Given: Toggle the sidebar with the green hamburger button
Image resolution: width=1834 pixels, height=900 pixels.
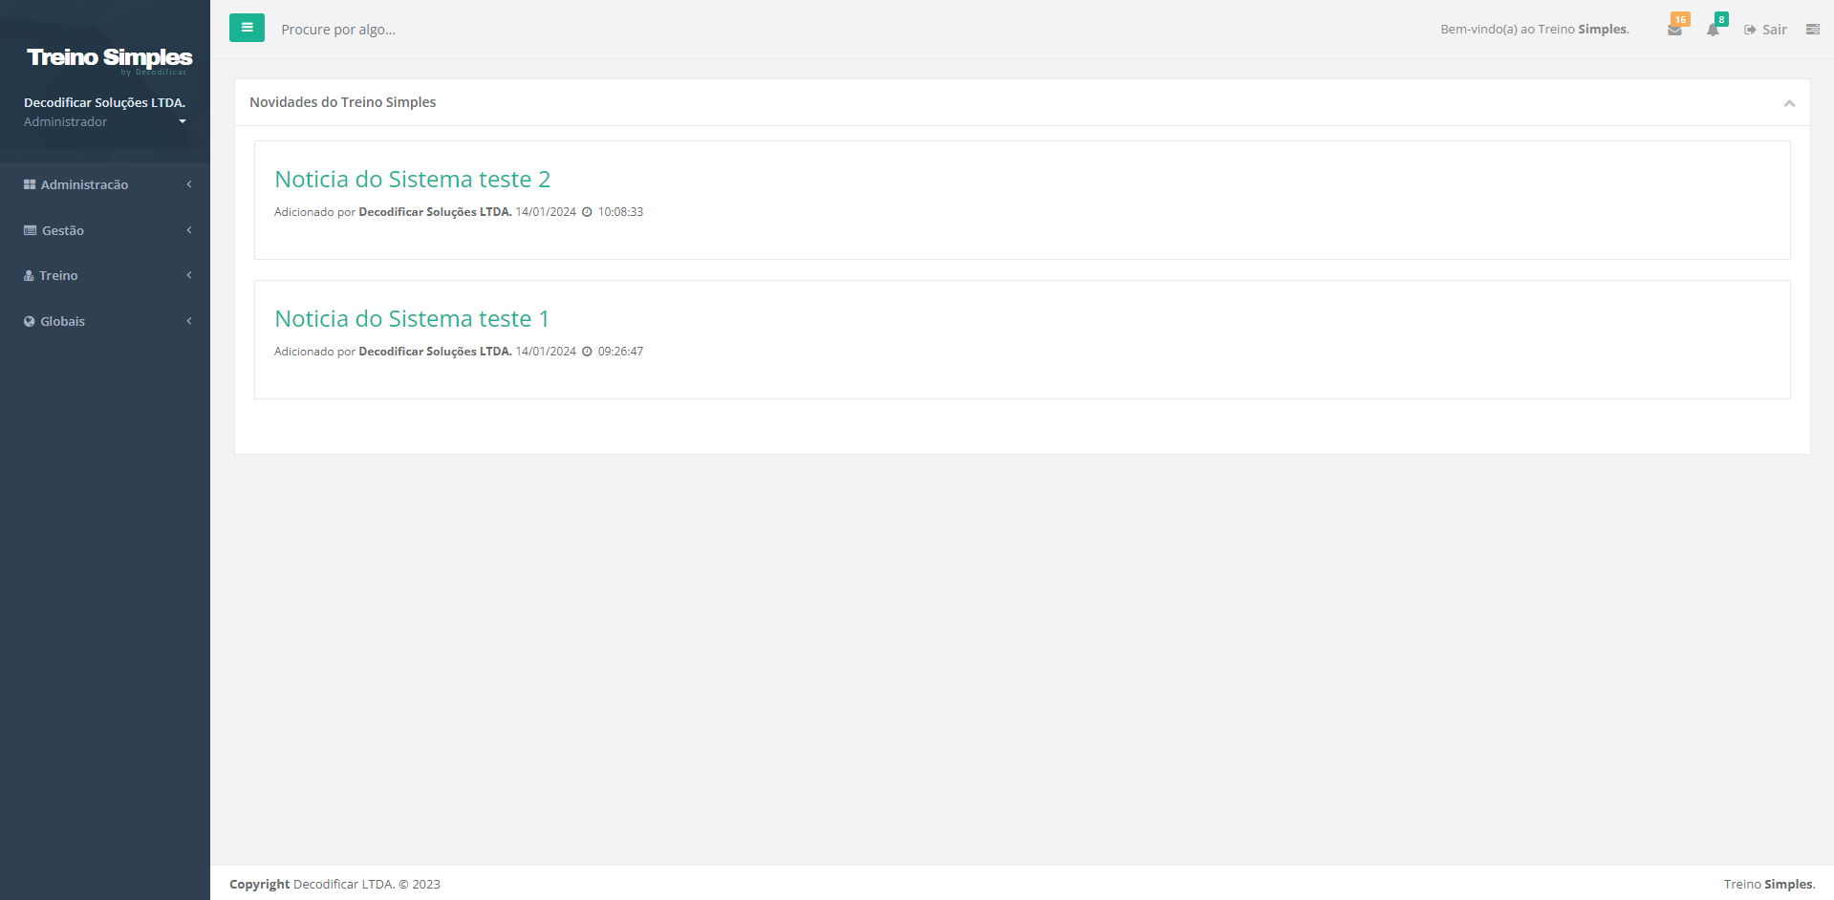Looking at the screenshot, I should [x=247, y=28].
